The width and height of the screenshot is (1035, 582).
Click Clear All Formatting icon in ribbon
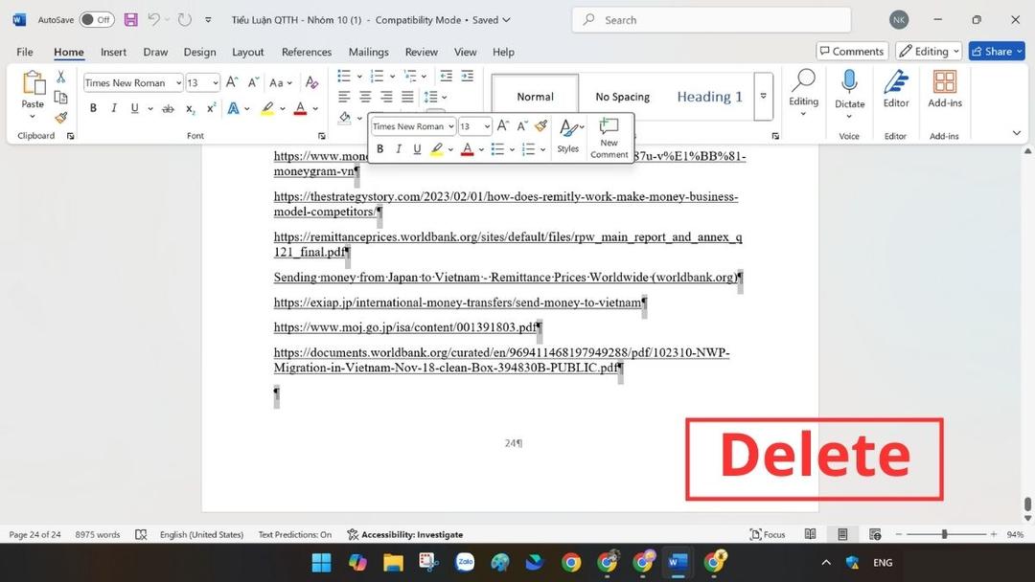pyautogui.click(x=311, y=83)
